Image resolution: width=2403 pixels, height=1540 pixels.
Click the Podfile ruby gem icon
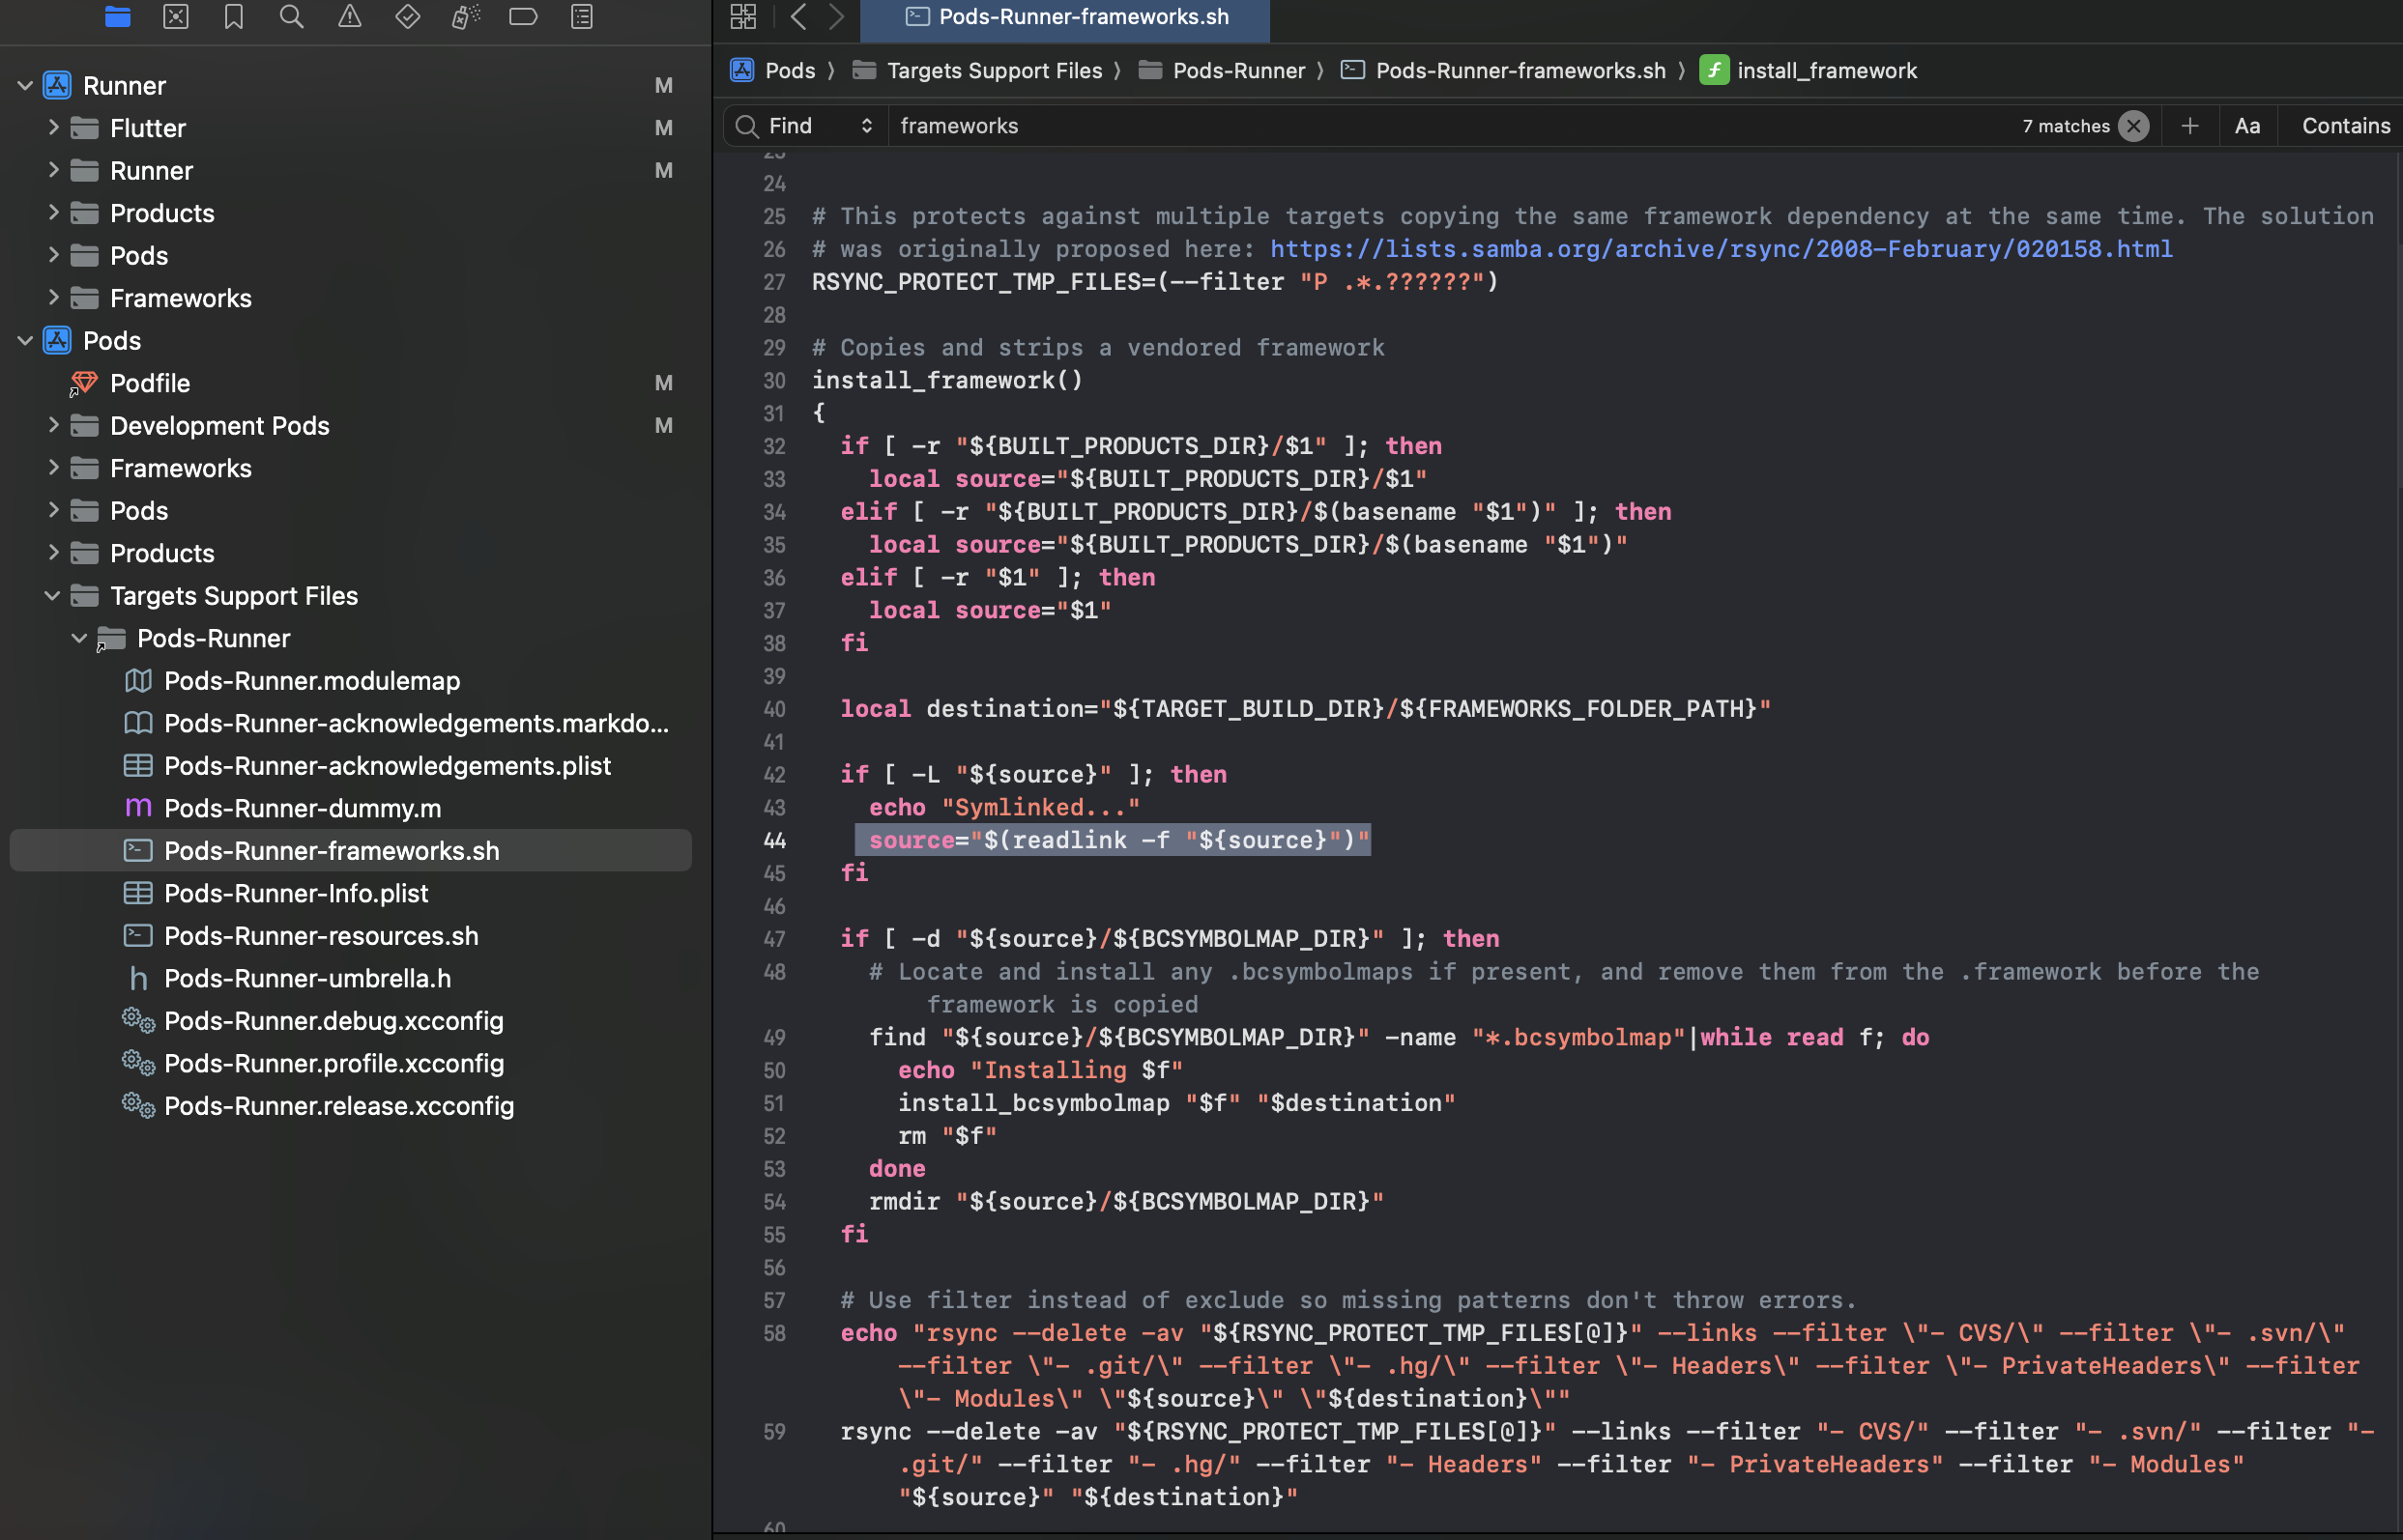point(83,383)
